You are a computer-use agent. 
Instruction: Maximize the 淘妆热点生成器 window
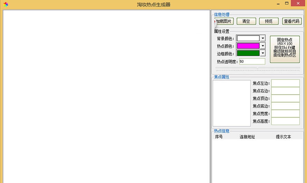click(x=287, y=3)
